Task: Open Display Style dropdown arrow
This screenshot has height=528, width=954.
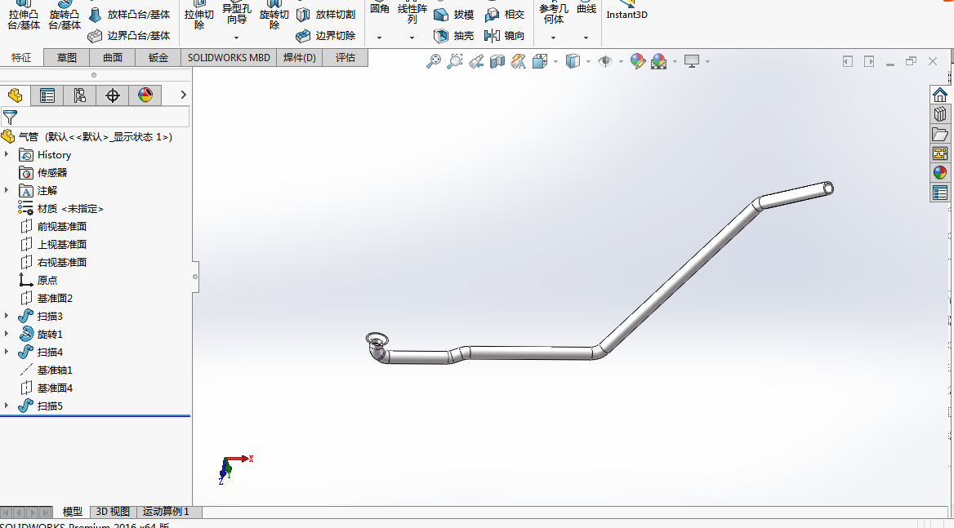Action: point(588,61)
